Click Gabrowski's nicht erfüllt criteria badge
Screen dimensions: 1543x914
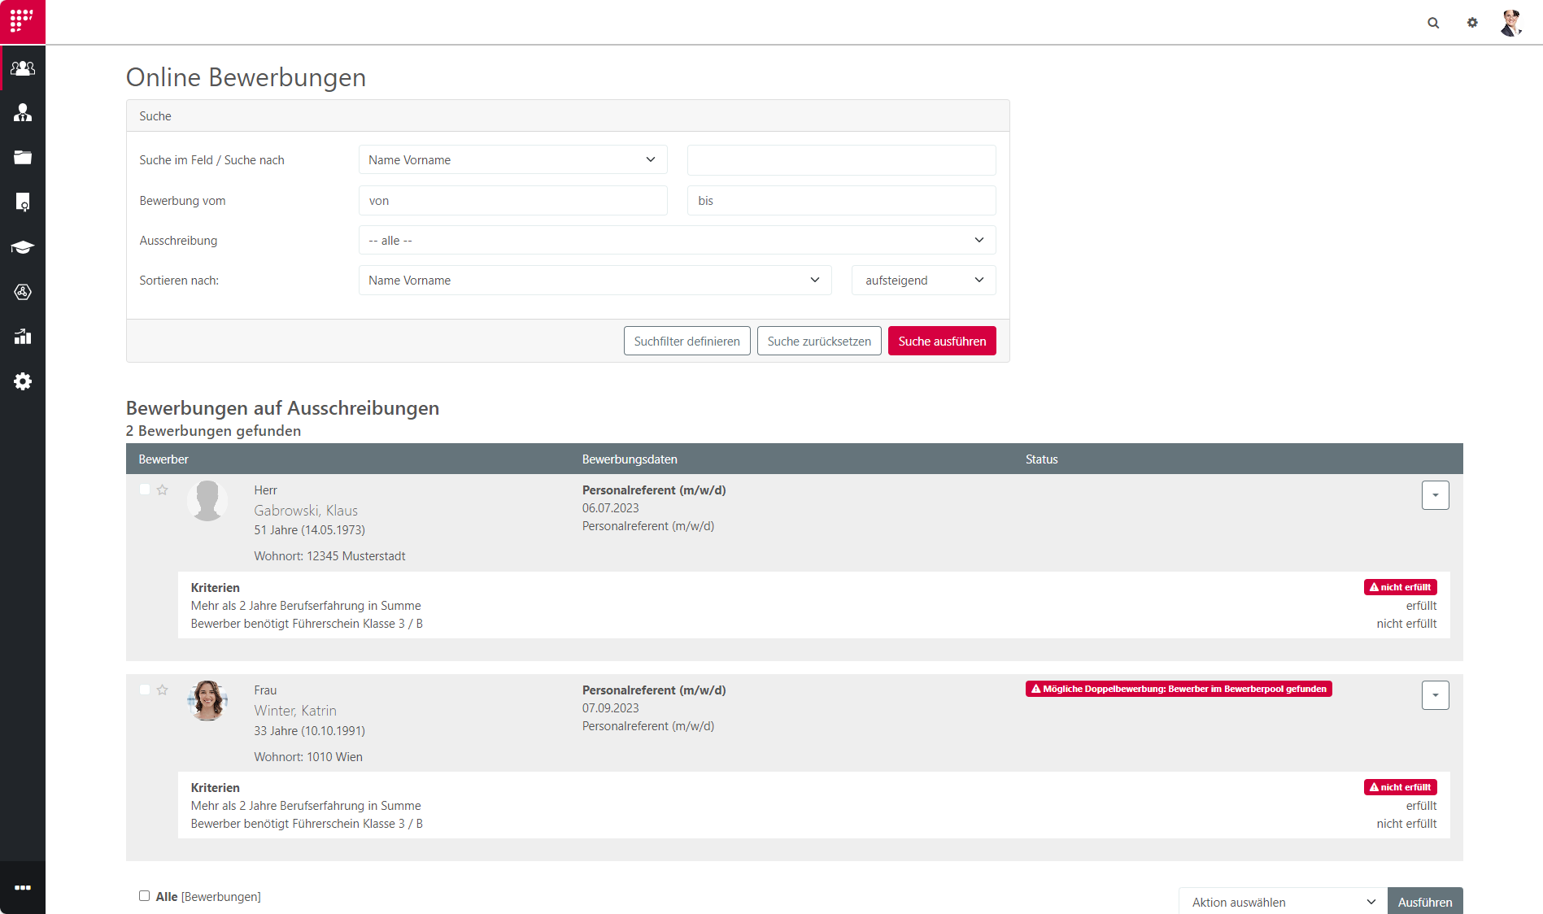1401,587
